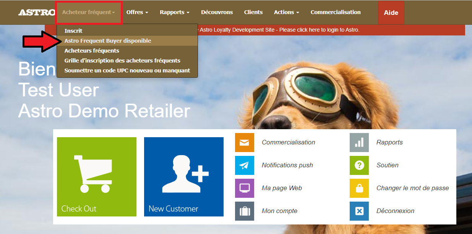Open the briefcase Mon compte icon

(244, 211)
